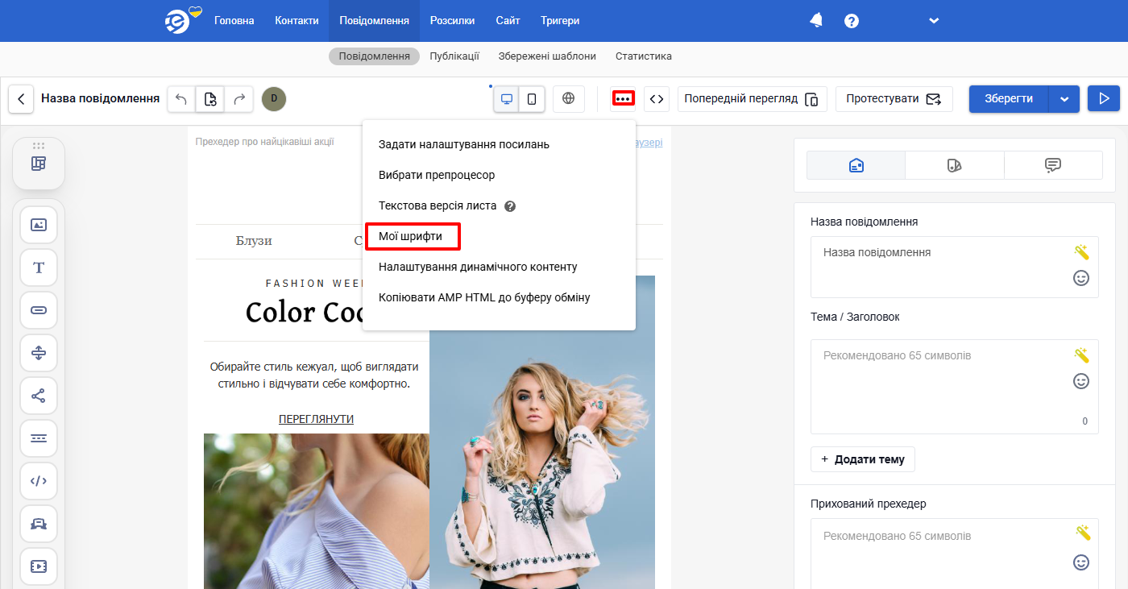Go back with the left arrow button
This screenshot has width=1128, height=589.
(x=21, y=99)
